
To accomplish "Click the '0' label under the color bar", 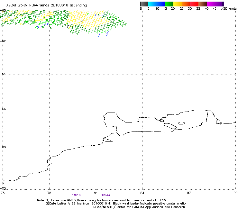I will pos(141,9).
